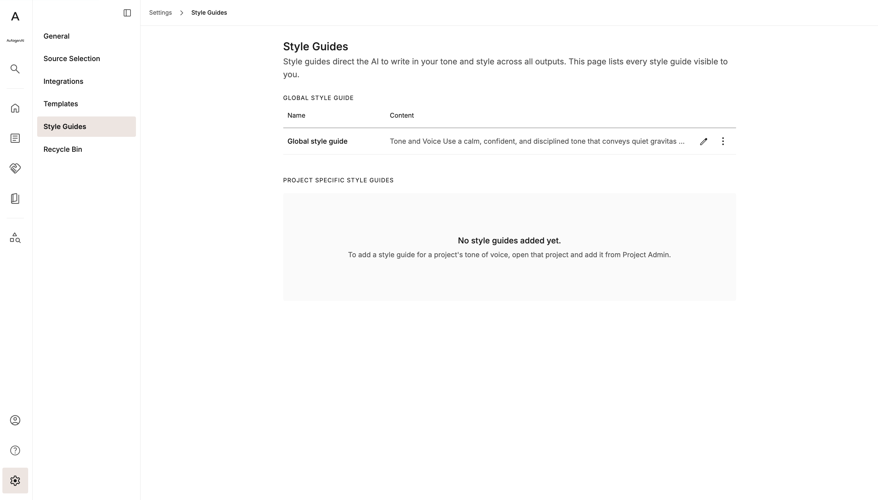Open the search icon in left rail
Image resolution: width=878 pixels, height=500 pixels.
pos(15,69)
